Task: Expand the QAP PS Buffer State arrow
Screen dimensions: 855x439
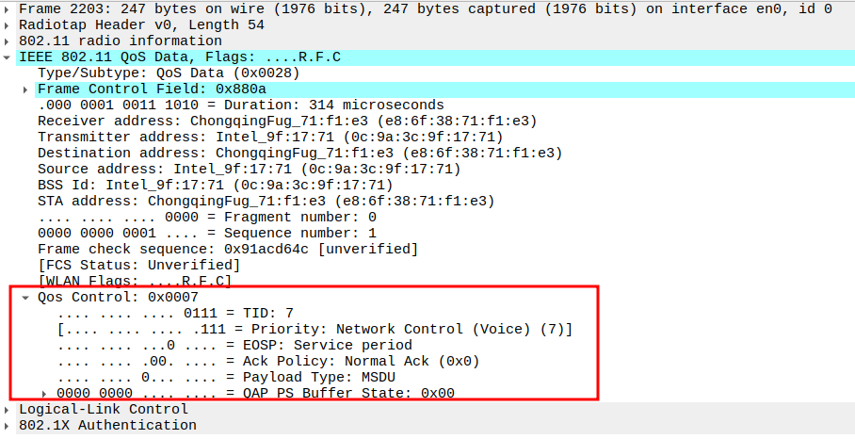Action: pos(45,393)
